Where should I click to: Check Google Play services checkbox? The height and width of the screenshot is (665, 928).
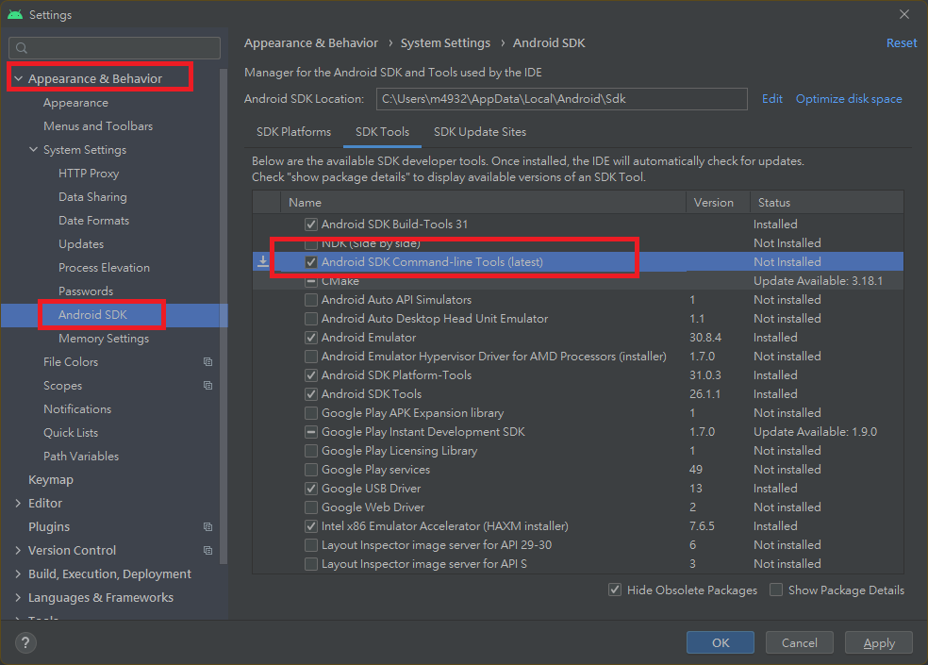(x=310, y=470)
